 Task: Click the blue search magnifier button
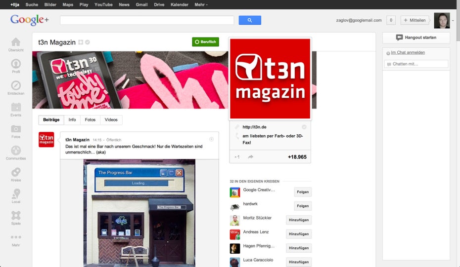click(250, 20)
